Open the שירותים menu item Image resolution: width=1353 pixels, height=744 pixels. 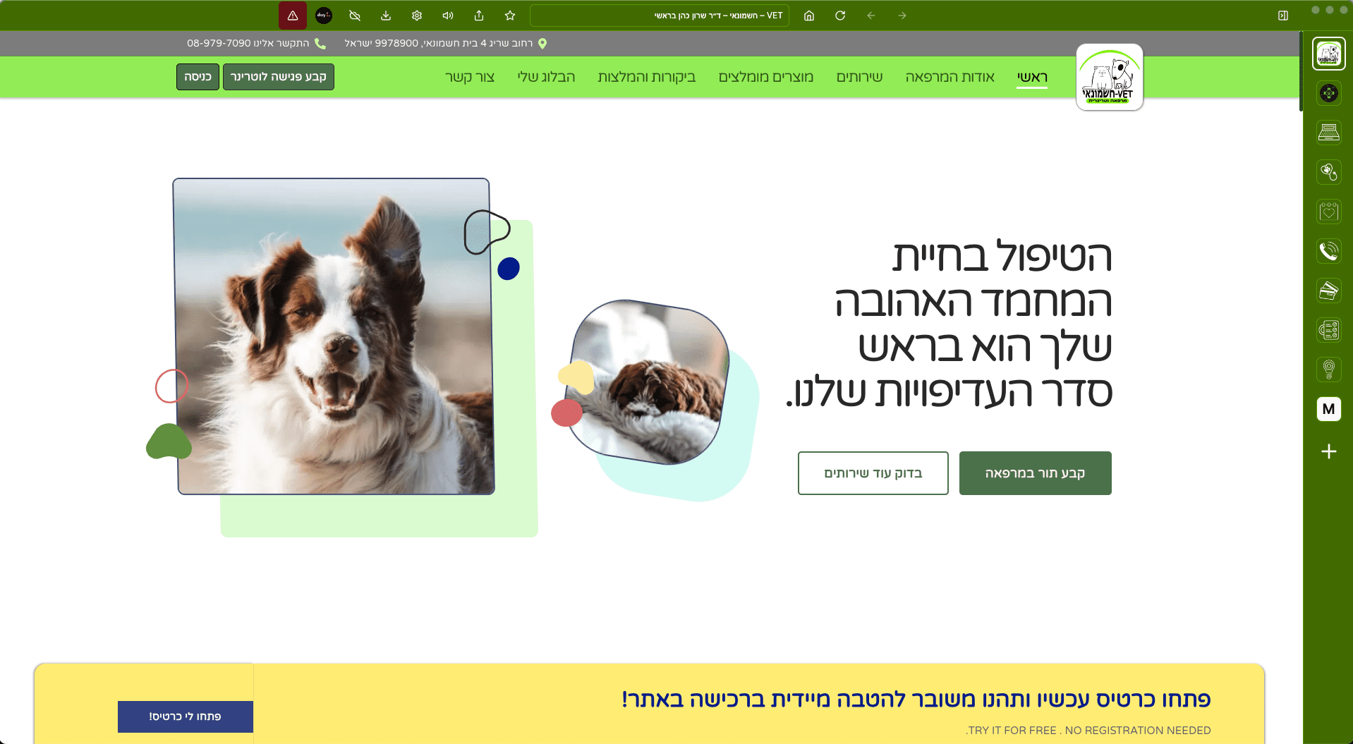click(859, 77)
